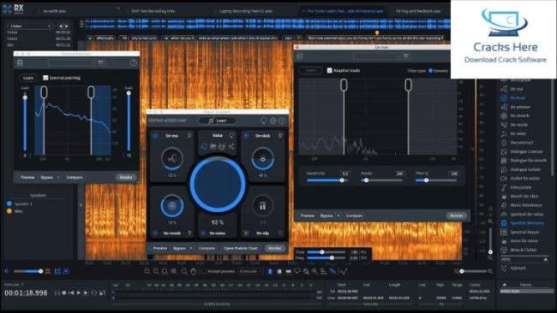Toggle loop playback in transport
The width and height of the screenshot is (557, 313).
94,292
